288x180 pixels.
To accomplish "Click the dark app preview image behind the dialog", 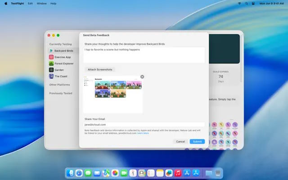I will [224, 49].
